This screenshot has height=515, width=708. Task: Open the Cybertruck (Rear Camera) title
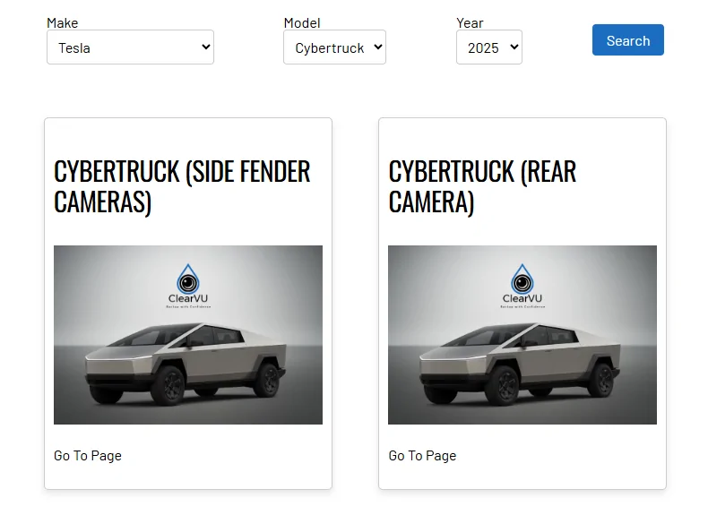[x=482, y=186]
